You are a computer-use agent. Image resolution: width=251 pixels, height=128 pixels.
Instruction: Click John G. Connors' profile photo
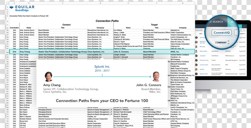[x=156, y=77]
